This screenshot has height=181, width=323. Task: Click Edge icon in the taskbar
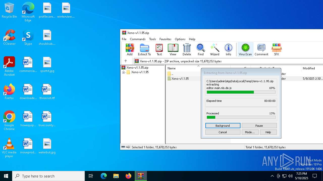(104, 176)
